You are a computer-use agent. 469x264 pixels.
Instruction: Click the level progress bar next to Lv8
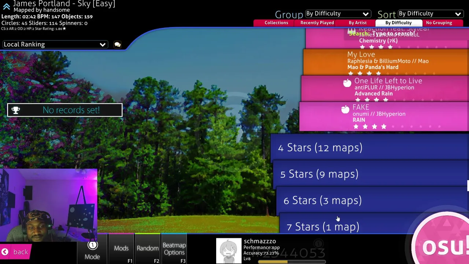point(292,262)
